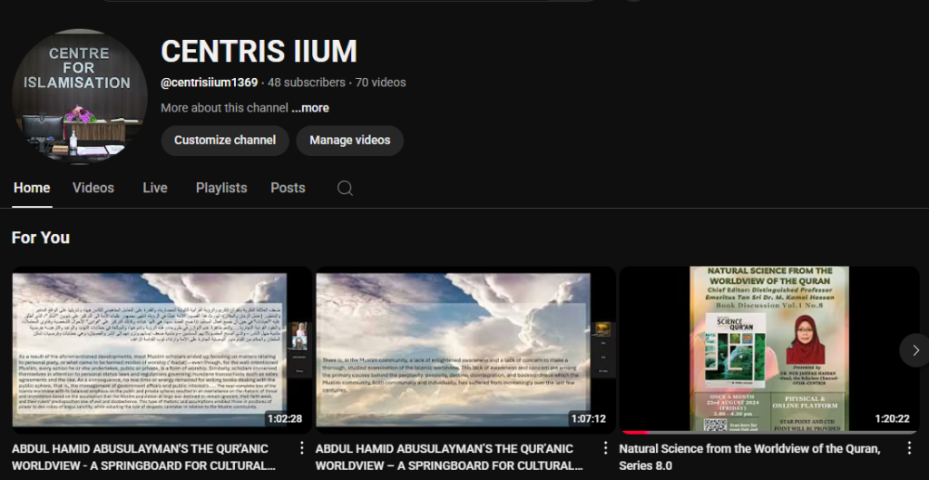Switch to the Videos tab
The height and width of the screenshot is (480, 929).
tap(93, 189)
